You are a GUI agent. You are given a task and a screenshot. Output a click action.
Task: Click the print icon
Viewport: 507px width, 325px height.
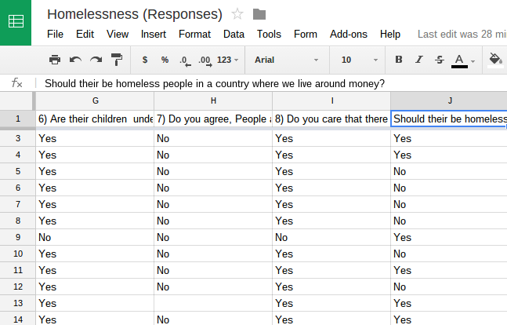click(x=55, y=60)
